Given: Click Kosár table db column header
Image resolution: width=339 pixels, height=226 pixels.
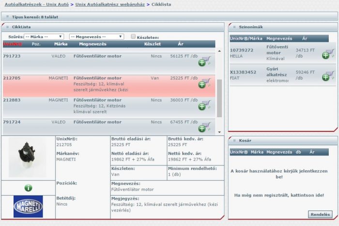Looking at the screenshot, I should click(x=298, y=152).
